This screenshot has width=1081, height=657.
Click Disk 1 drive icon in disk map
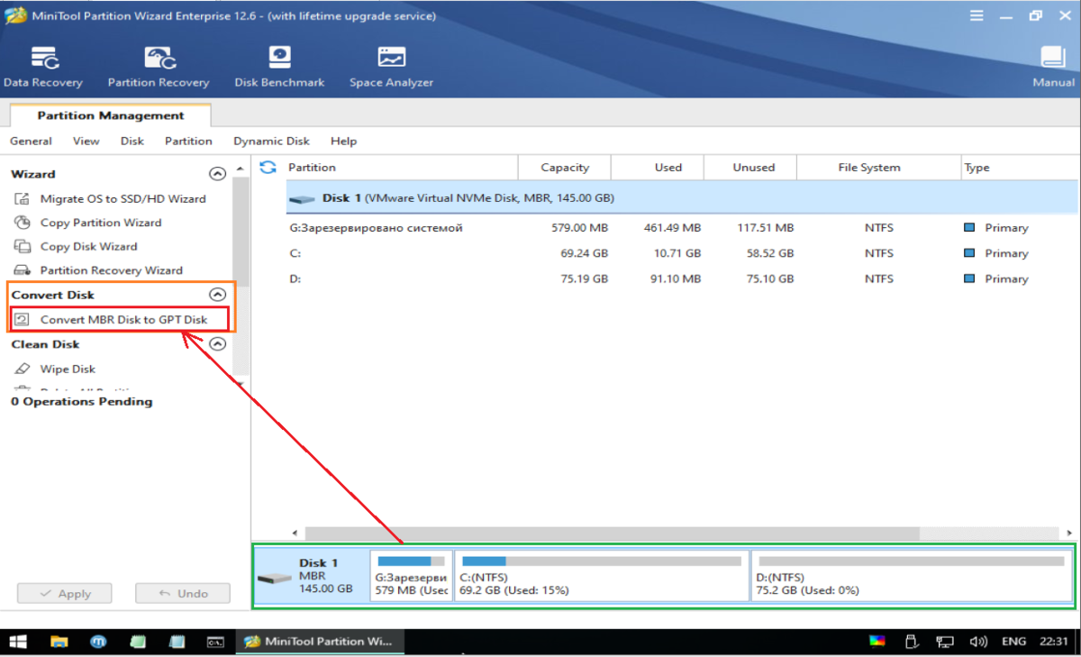tap(274, 577)
